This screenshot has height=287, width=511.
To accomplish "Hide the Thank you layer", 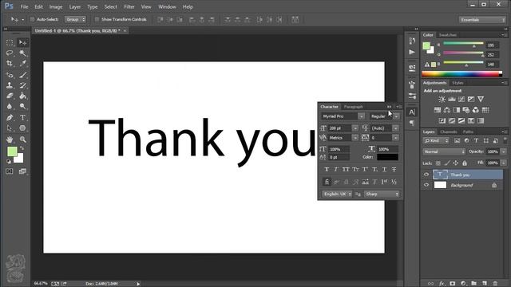I will [426, 175].
